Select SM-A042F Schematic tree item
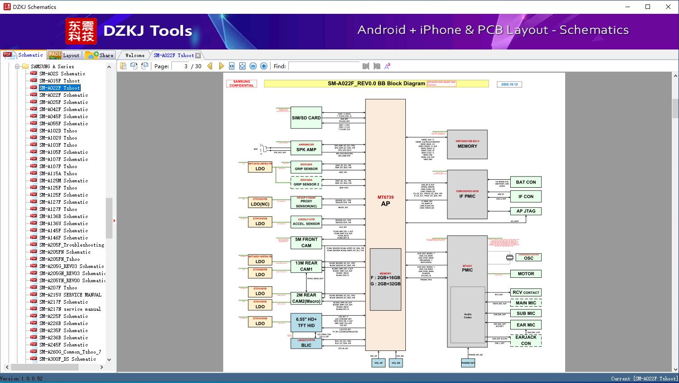This screenshot has width=679, height=383. tap(63, 109)
